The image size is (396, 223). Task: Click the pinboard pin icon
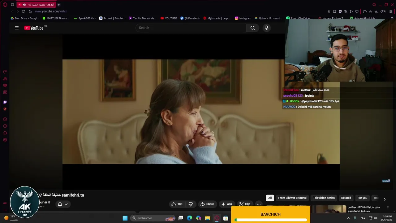(x=329, y=11)
